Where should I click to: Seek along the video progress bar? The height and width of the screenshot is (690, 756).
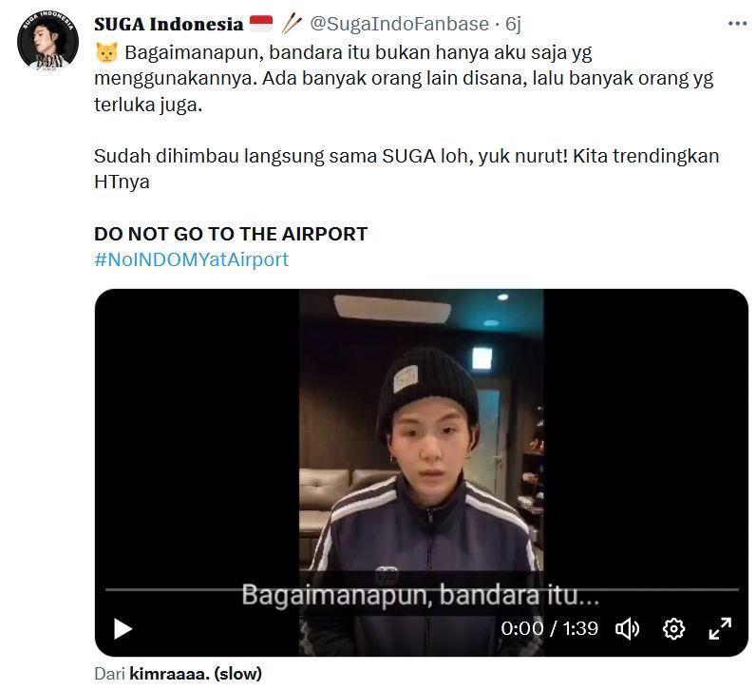tap(422, 589)
